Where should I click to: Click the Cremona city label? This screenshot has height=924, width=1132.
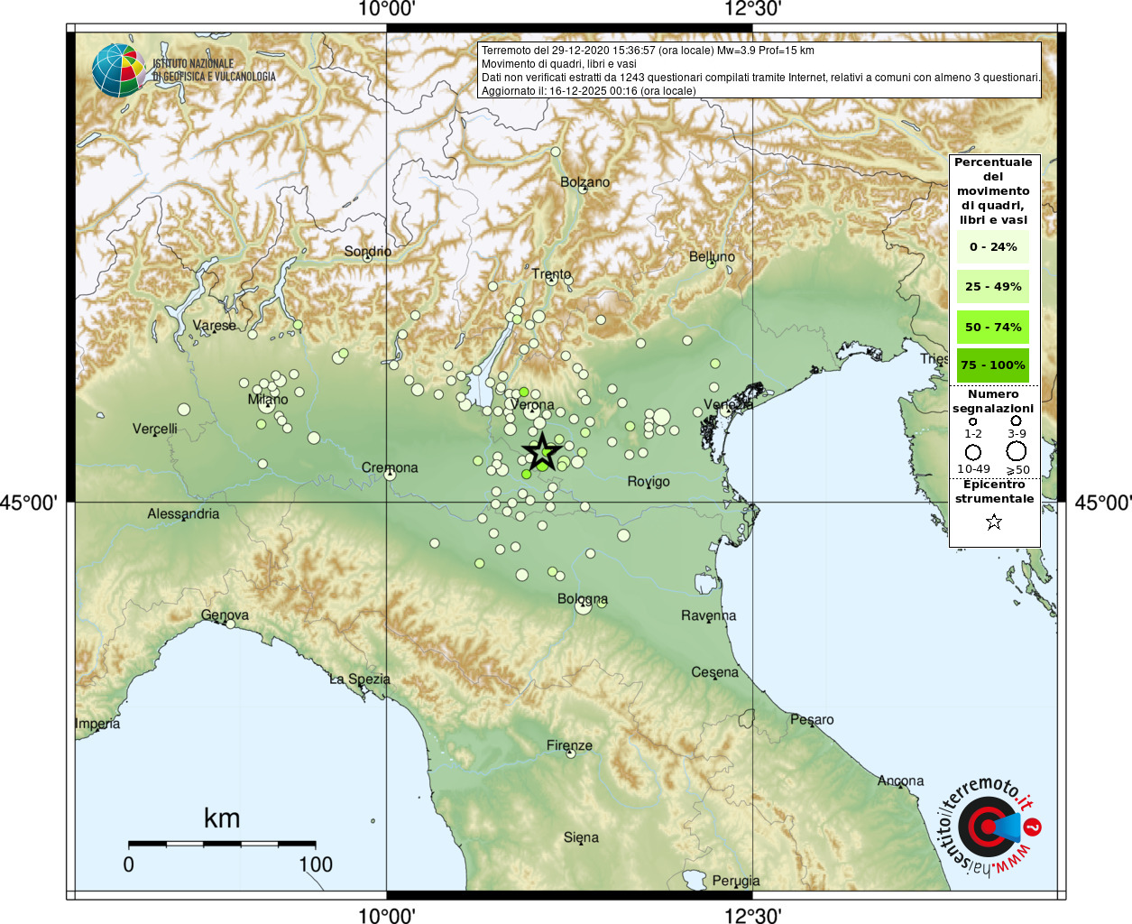click(390, 467)
